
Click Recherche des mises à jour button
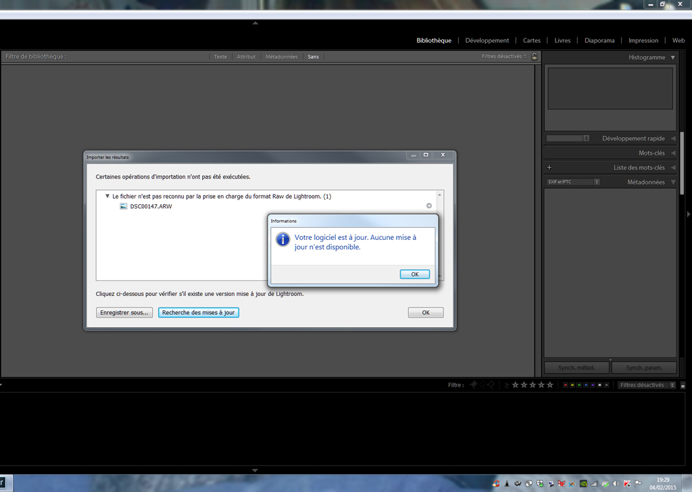(199, 312)
